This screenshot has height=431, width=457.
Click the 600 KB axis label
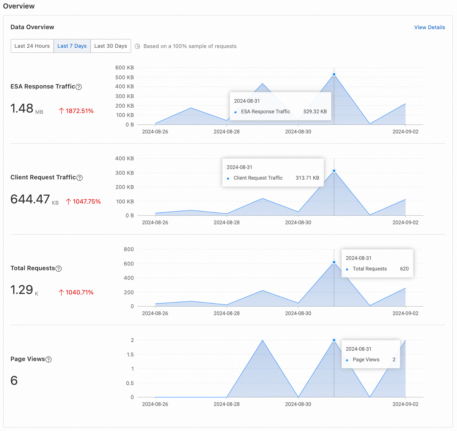124,68
